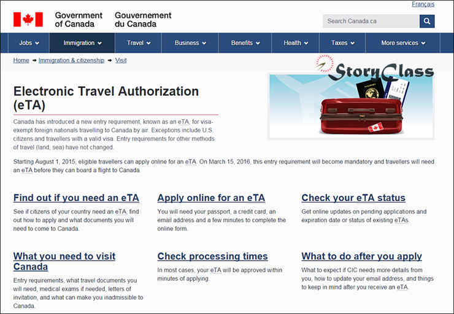This screenshot has height=314, width=454.
Task: Click the 'Entry requirements, what travel documents' text
Action: click(x=78, y=293)
